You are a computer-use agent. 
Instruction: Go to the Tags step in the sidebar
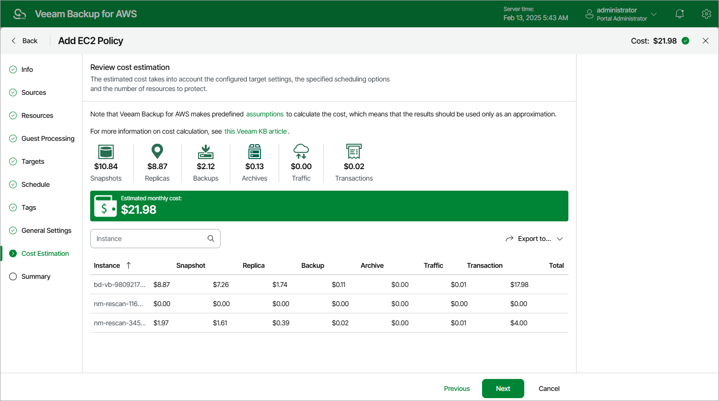pos(29,207)
